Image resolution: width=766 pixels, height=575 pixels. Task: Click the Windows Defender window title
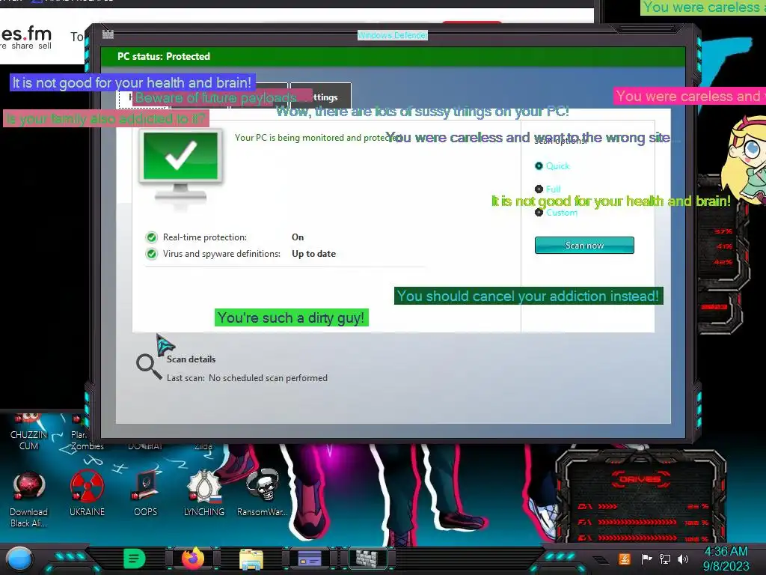[393, 35]
